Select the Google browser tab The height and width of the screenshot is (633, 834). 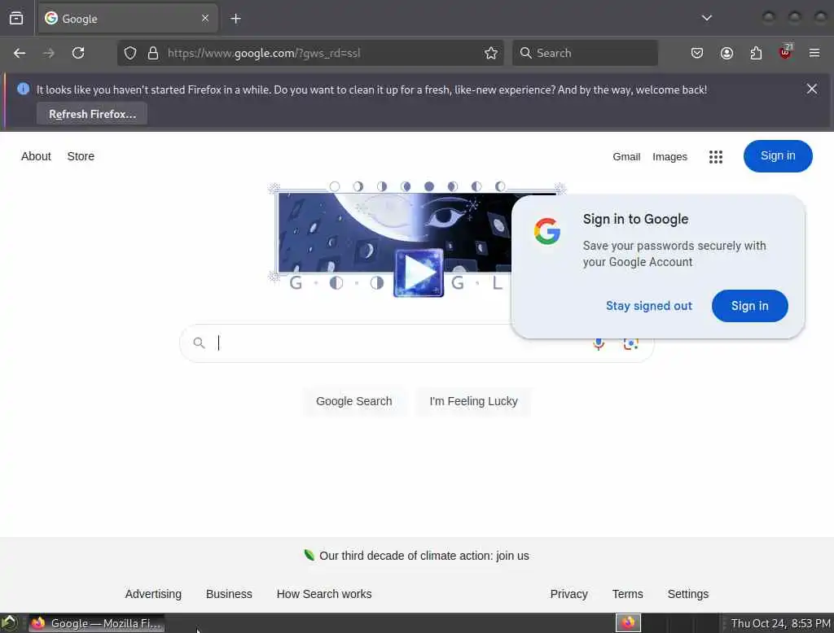coord(127,19)
